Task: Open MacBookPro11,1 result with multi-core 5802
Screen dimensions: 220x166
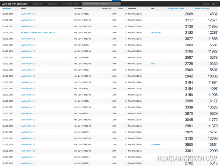Action: point(27,70)
